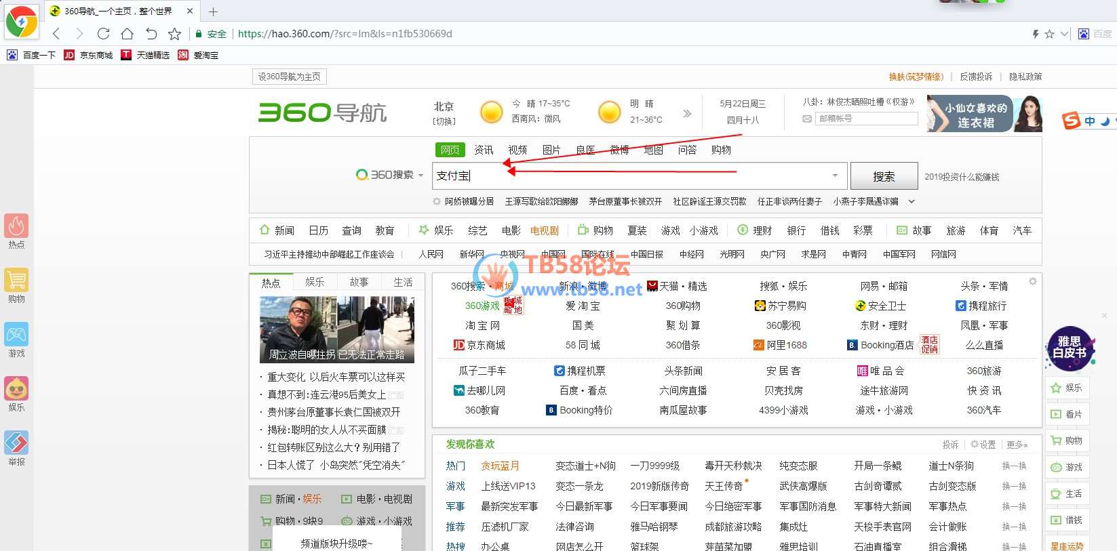Go to browser home page icon
Image resolution: width=1117 pixels, height=551 pixels.
pos(127,34)
